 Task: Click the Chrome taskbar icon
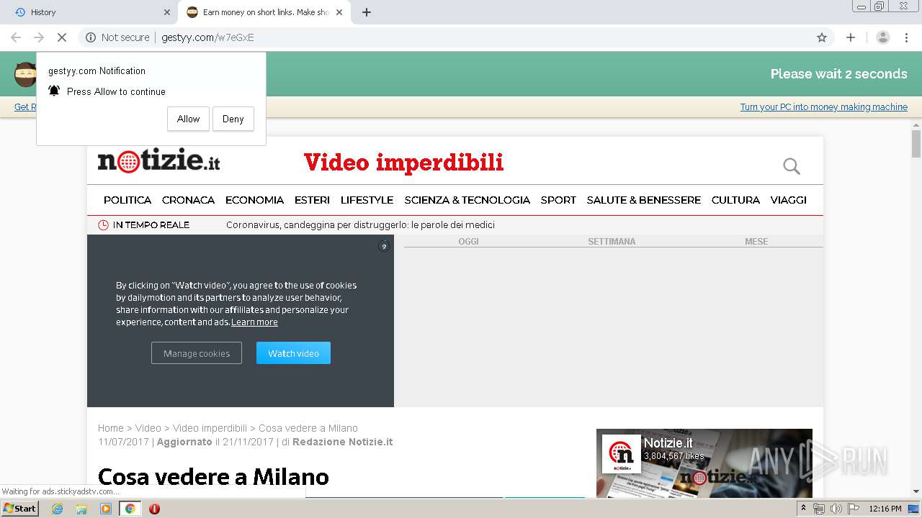(x=130, y=509)
